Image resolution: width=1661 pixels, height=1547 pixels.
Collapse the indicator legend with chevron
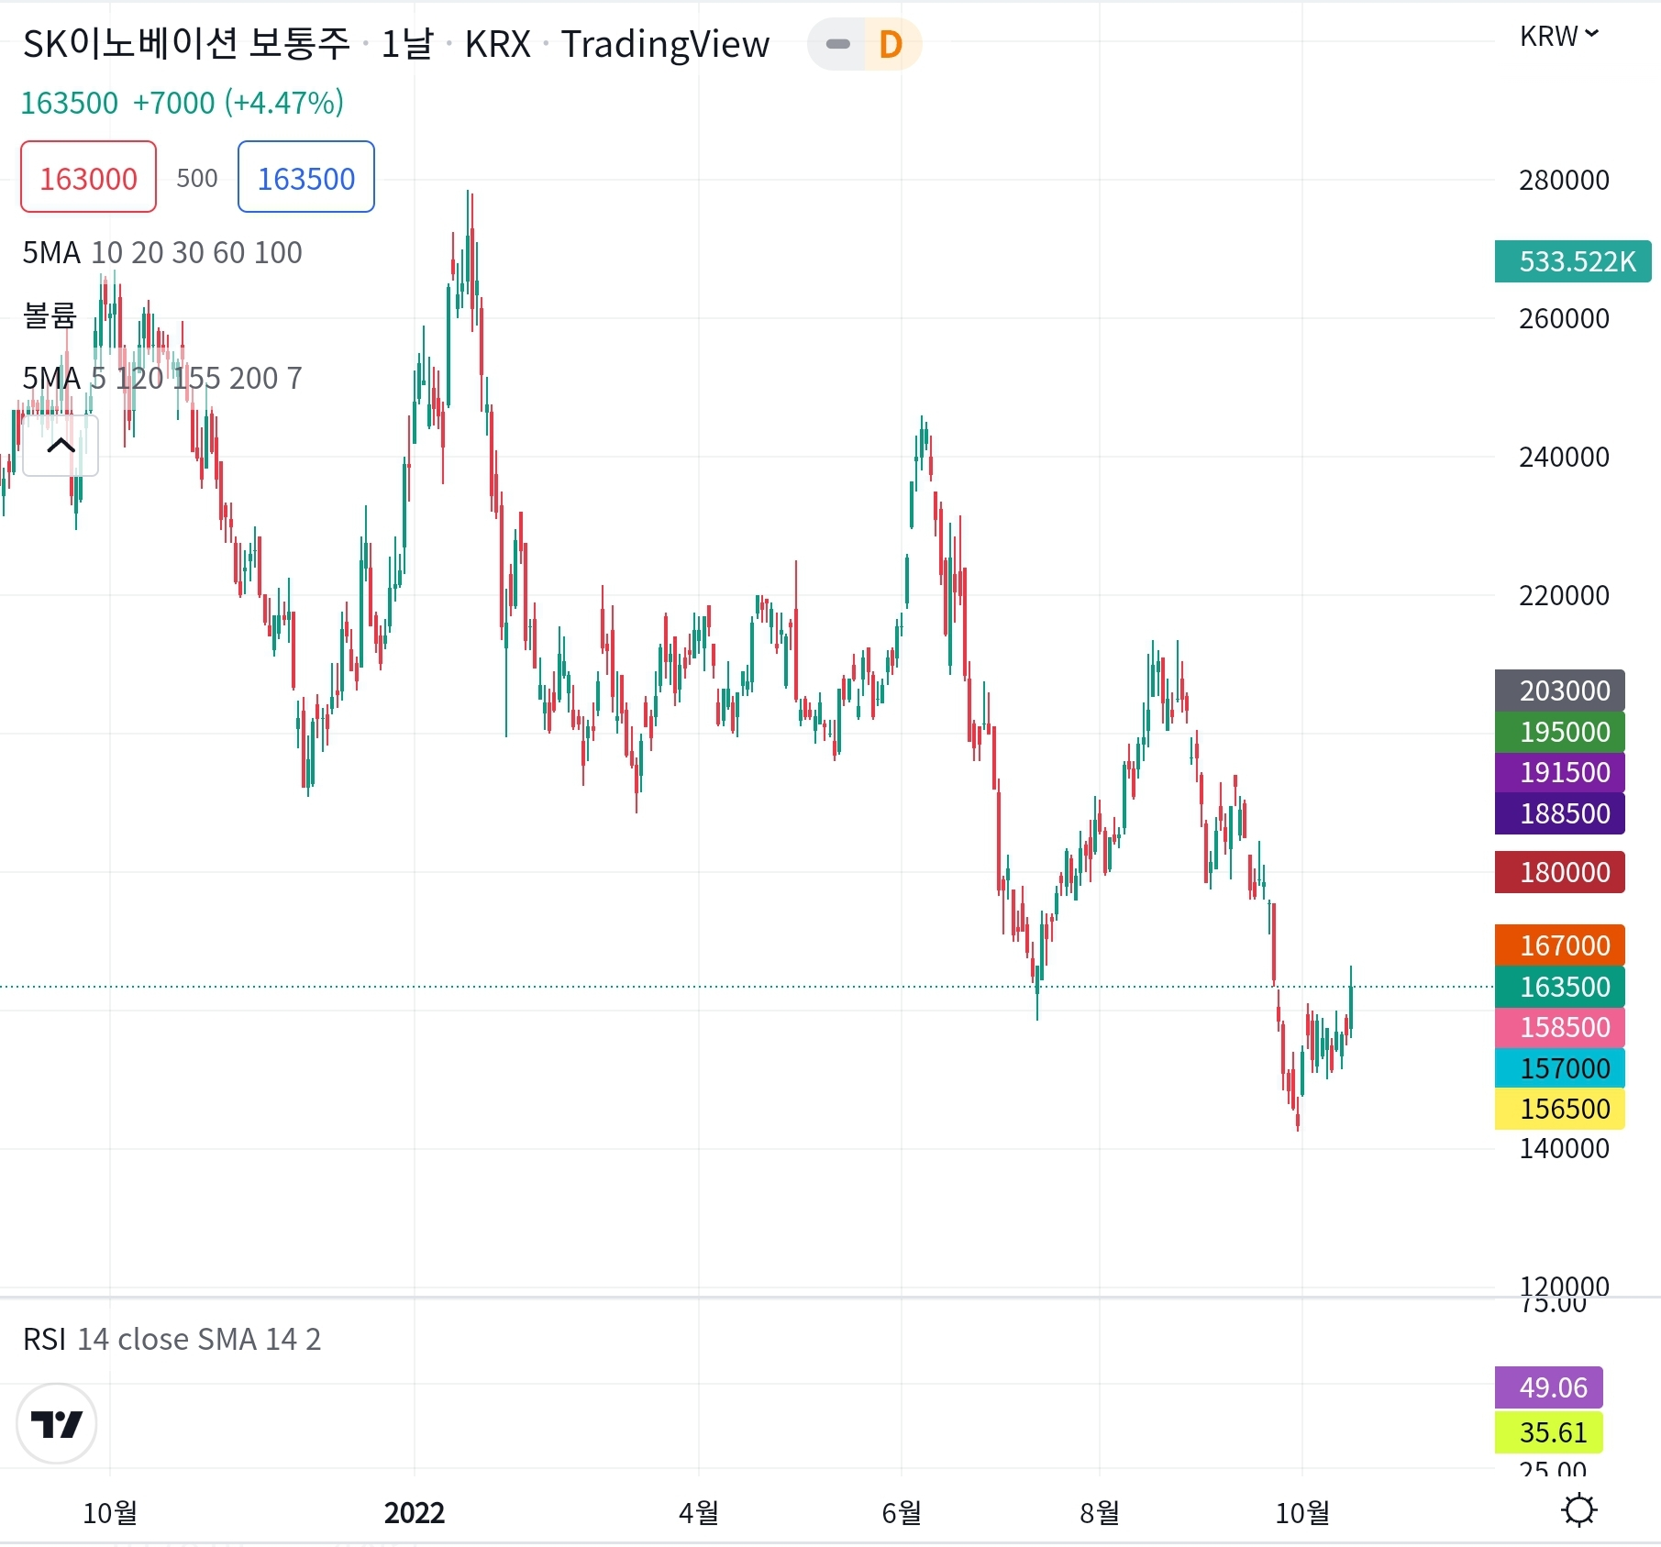61,446
